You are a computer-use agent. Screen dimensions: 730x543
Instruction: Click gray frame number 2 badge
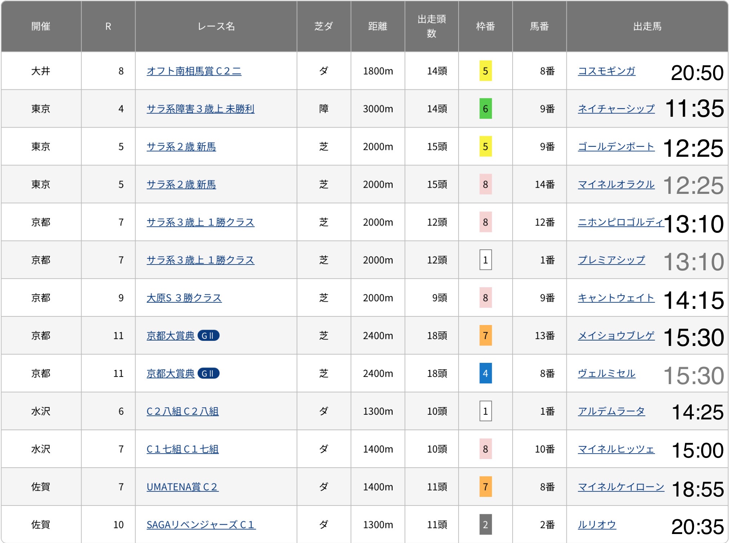485,525
